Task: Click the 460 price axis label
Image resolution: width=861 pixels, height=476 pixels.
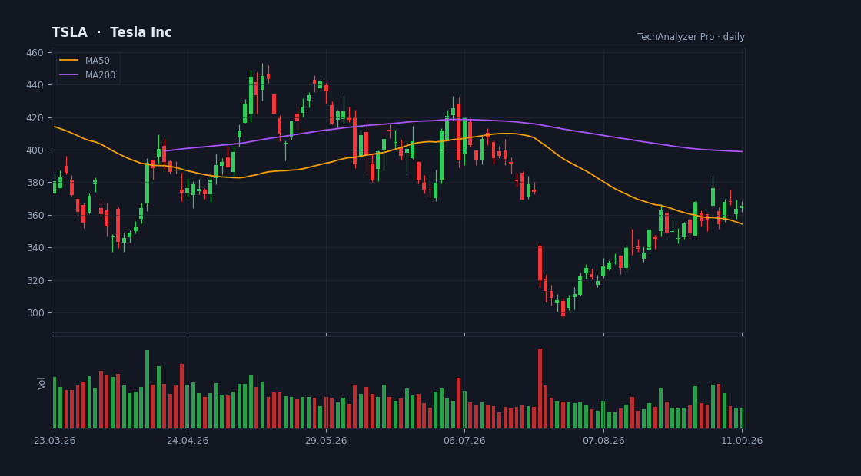Action: point(35,53)
